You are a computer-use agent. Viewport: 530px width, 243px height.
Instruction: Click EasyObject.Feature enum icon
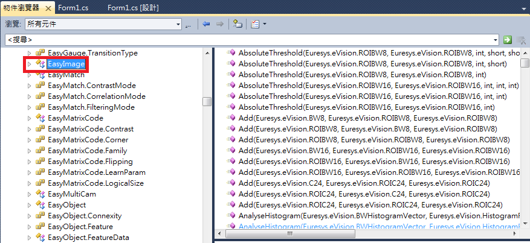click(40, 227)
